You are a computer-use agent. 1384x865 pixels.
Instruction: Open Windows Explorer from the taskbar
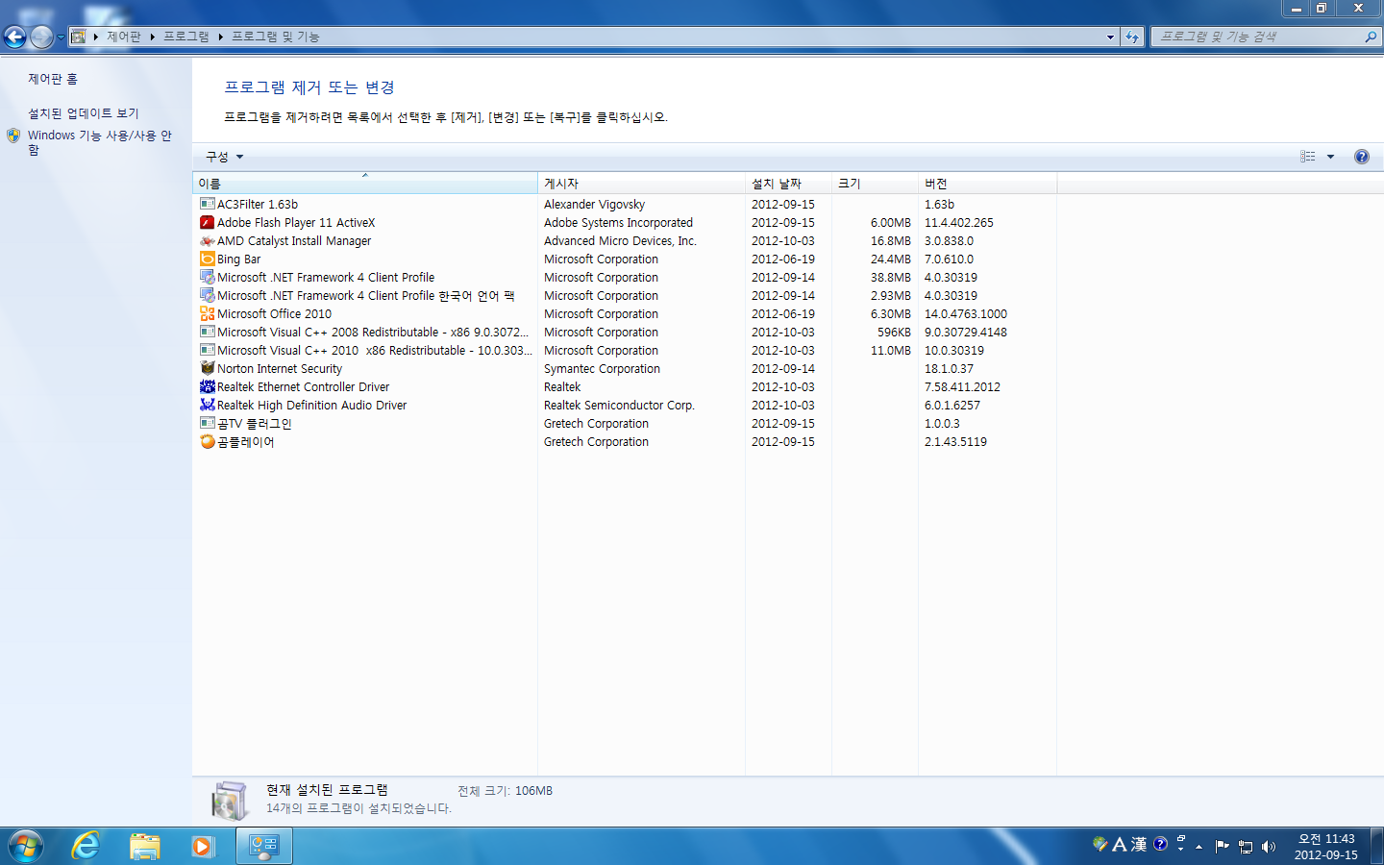coord(144,846)
